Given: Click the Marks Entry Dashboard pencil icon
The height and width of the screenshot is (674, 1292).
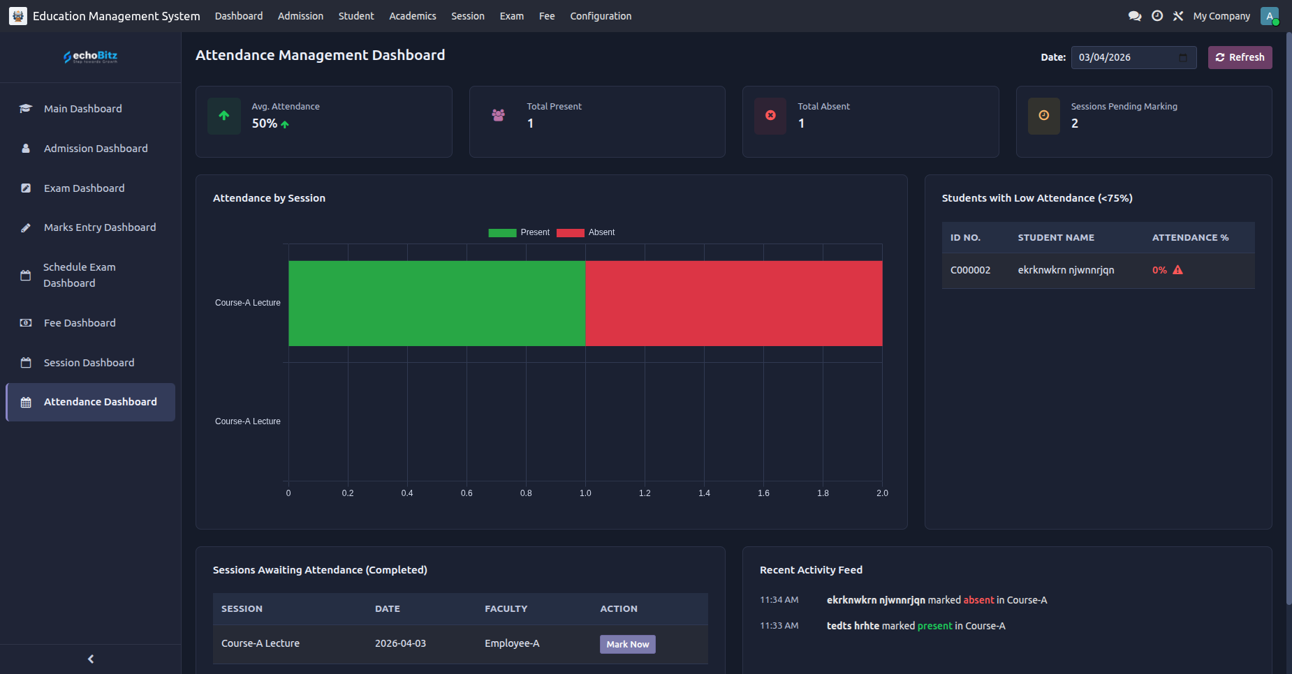Looking at the screenshot, I should pyautogui.click(x=26, y=227).
